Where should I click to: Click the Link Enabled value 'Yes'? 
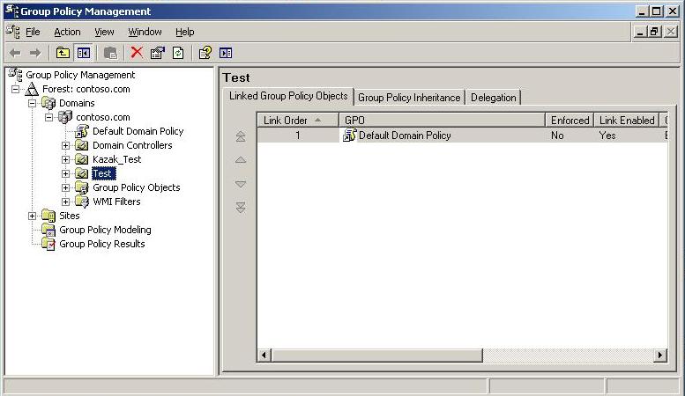click(x=607, y=136)
